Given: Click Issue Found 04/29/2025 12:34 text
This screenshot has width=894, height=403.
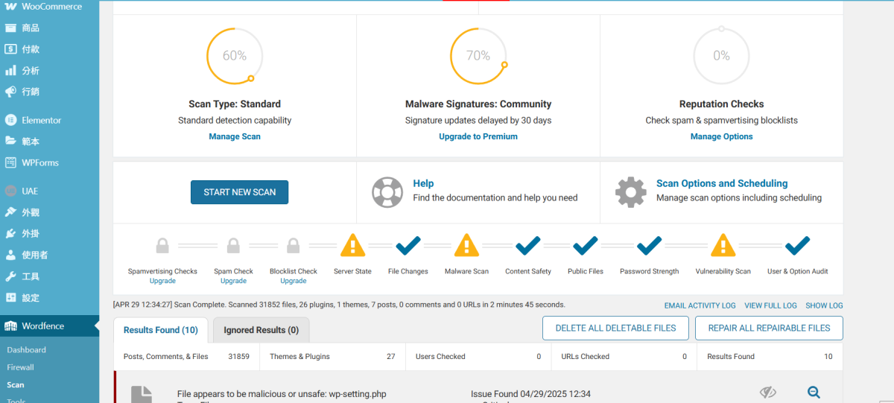Looking at the screenshot, I should [530, 394].
